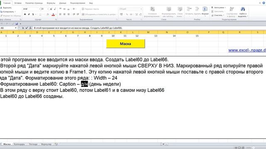Open Cell Styles (Стили ячеек)

pos(180,12)
